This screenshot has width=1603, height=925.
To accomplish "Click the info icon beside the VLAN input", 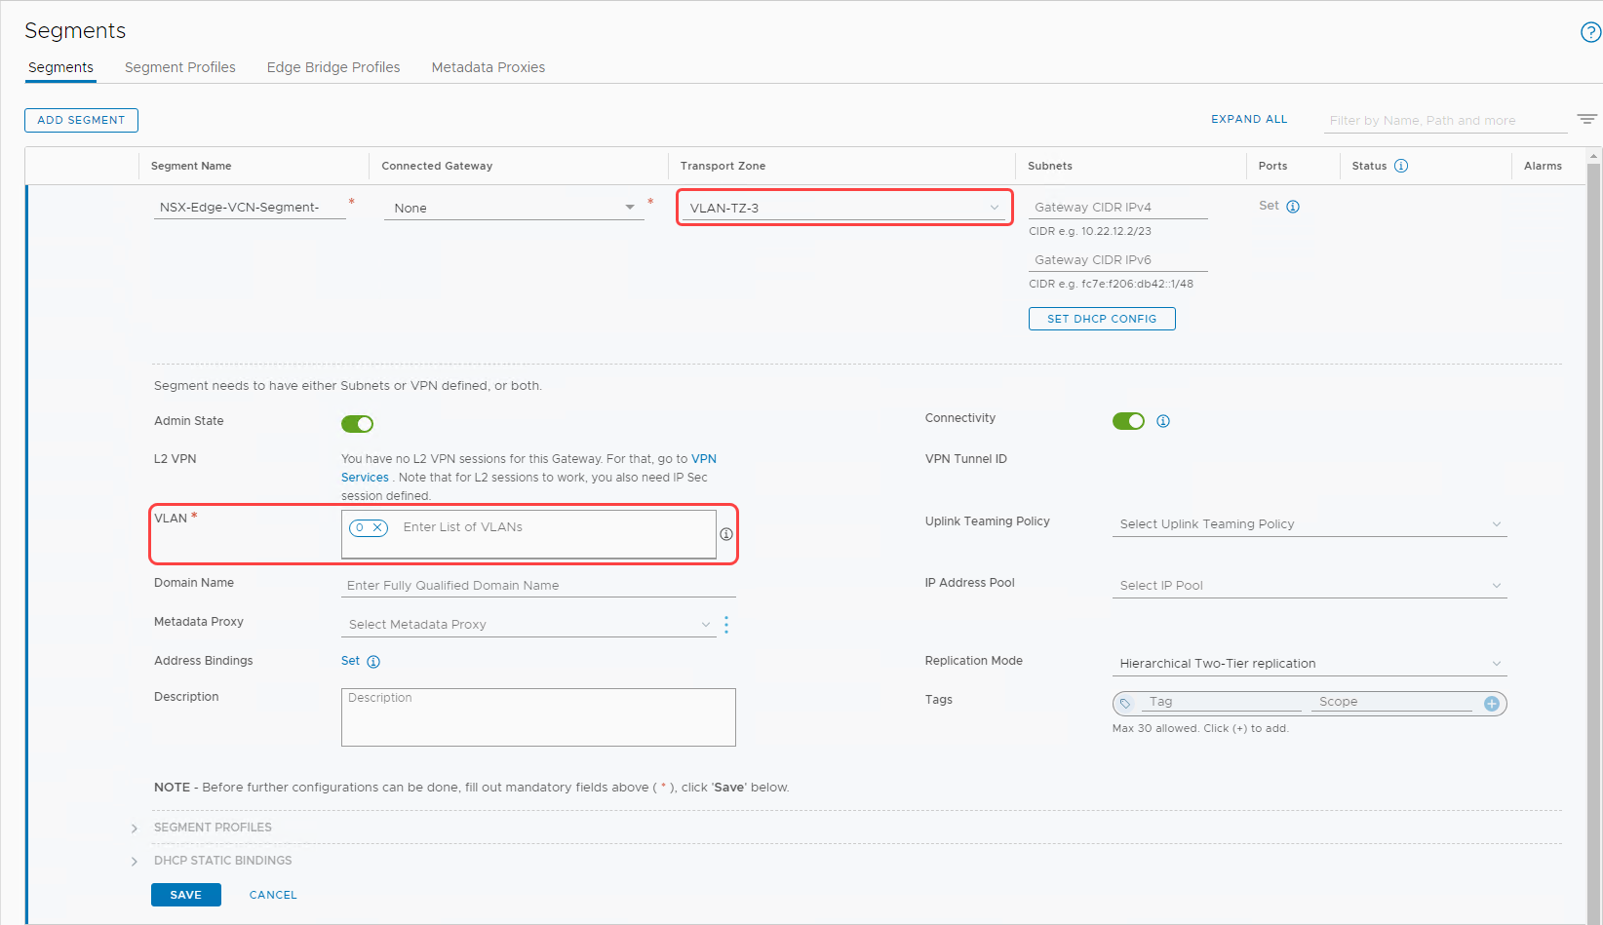I will coord(725,534).
